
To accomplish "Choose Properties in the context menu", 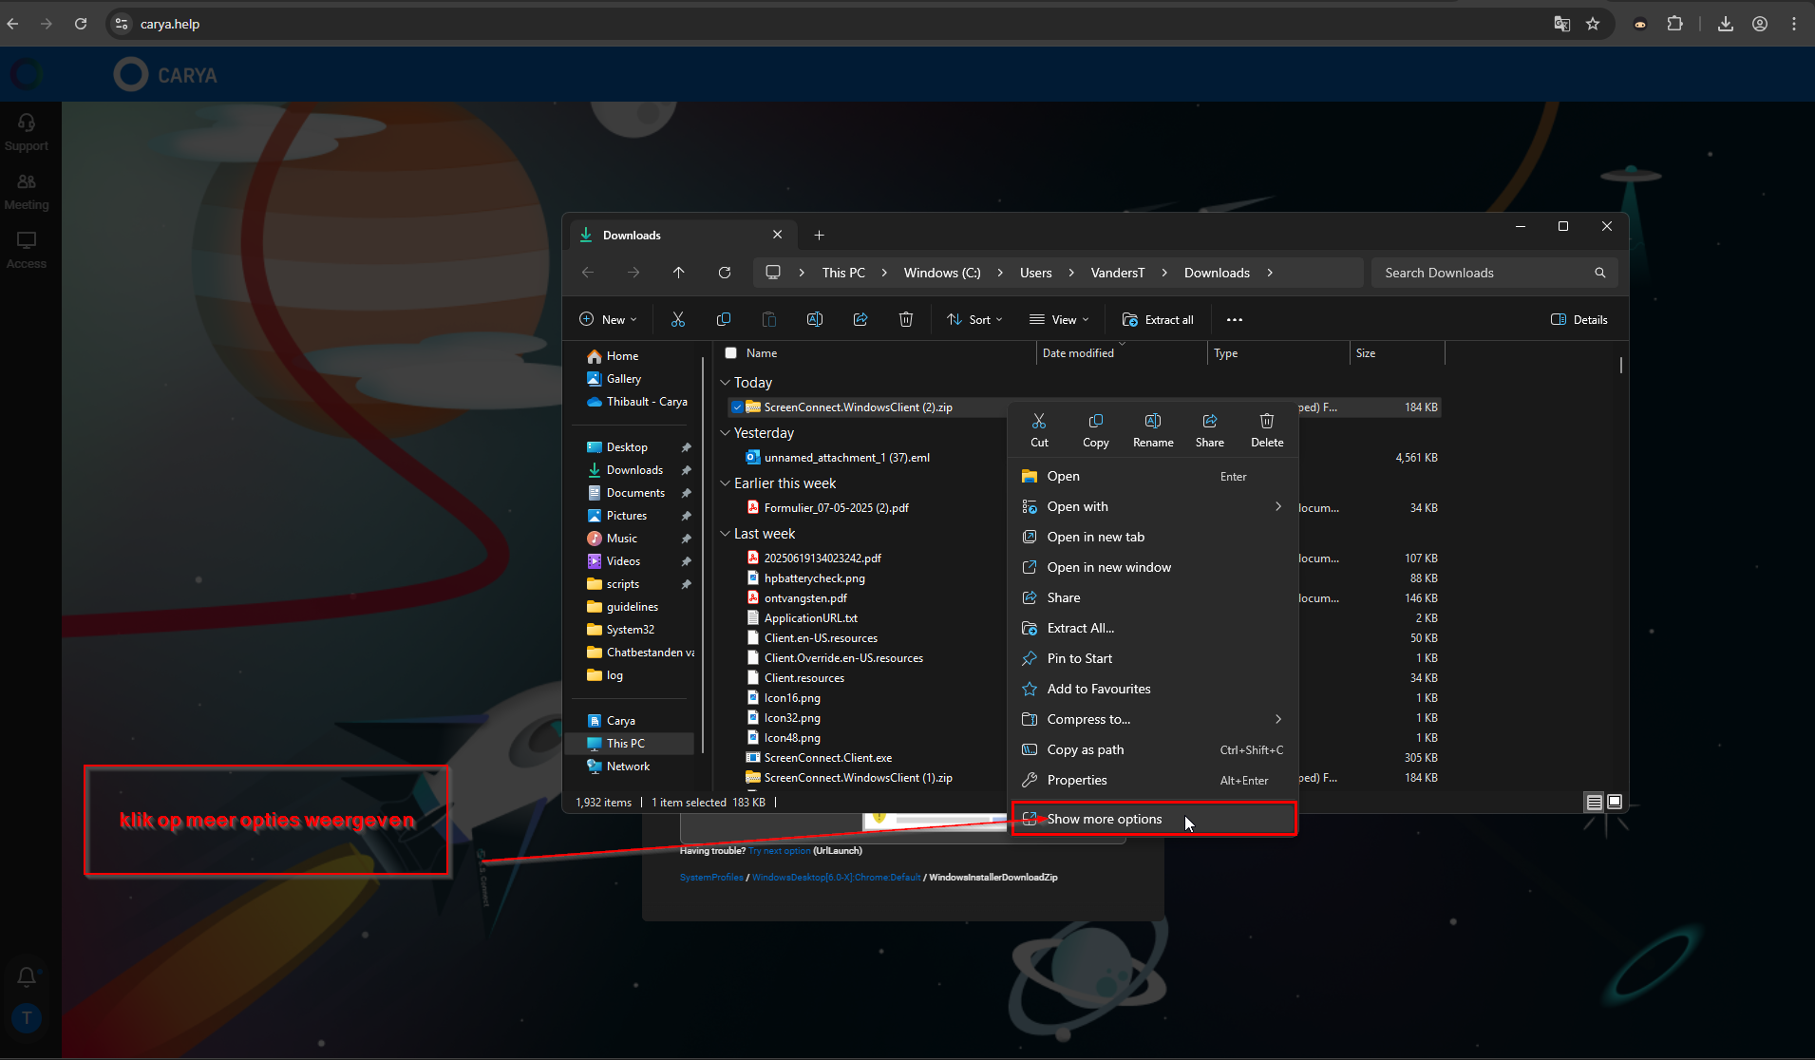I will 1152,780.
